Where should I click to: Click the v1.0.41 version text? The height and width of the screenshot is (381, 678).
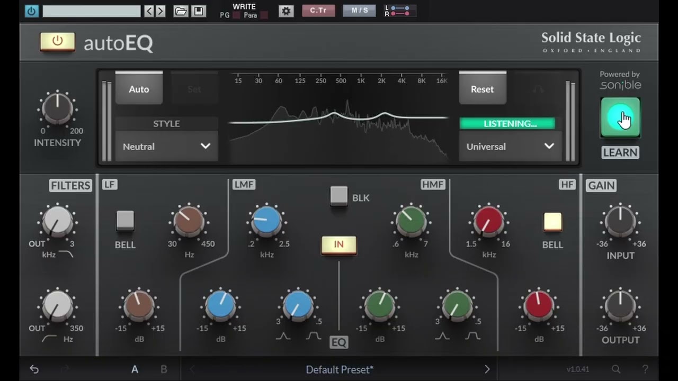577,369
